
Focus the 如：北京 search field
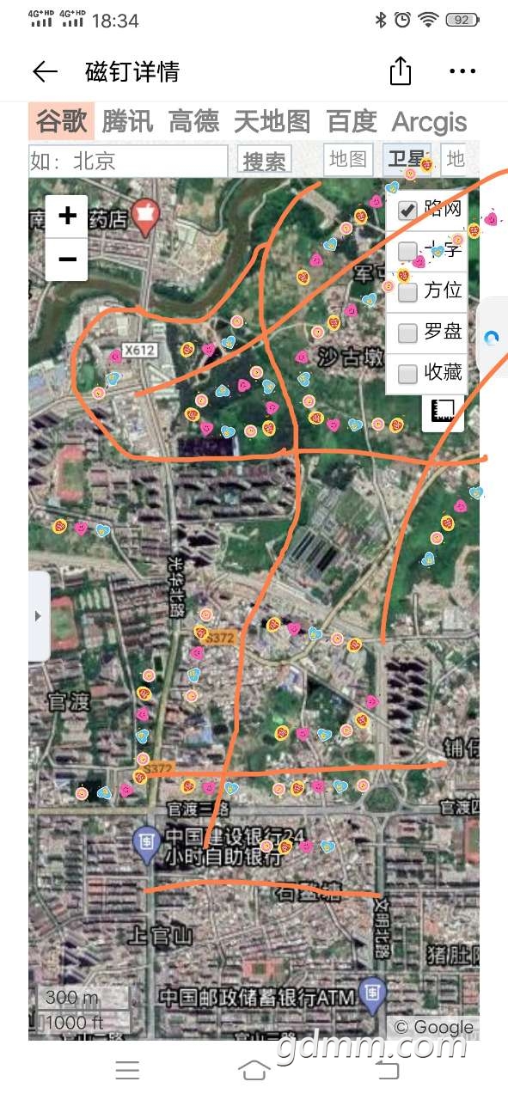(x=128, y=161)
